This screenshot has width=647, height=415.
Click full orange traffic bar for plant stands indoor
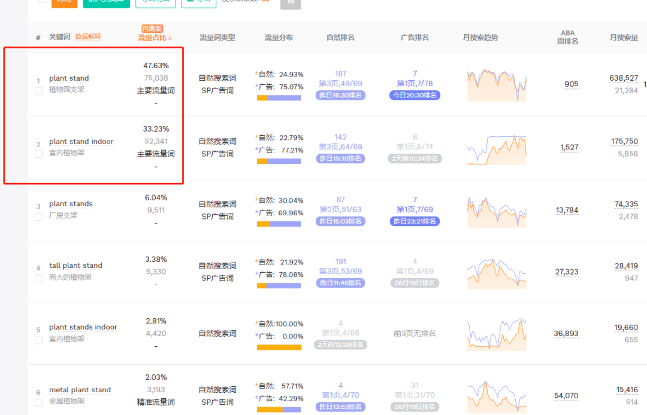[x=279, y=347]
